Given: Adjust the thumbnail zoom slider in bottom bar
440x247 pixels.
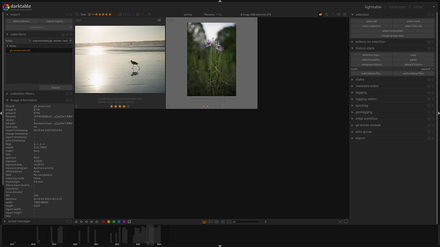Looking at the screenshot, I should (x=246, y=222).
